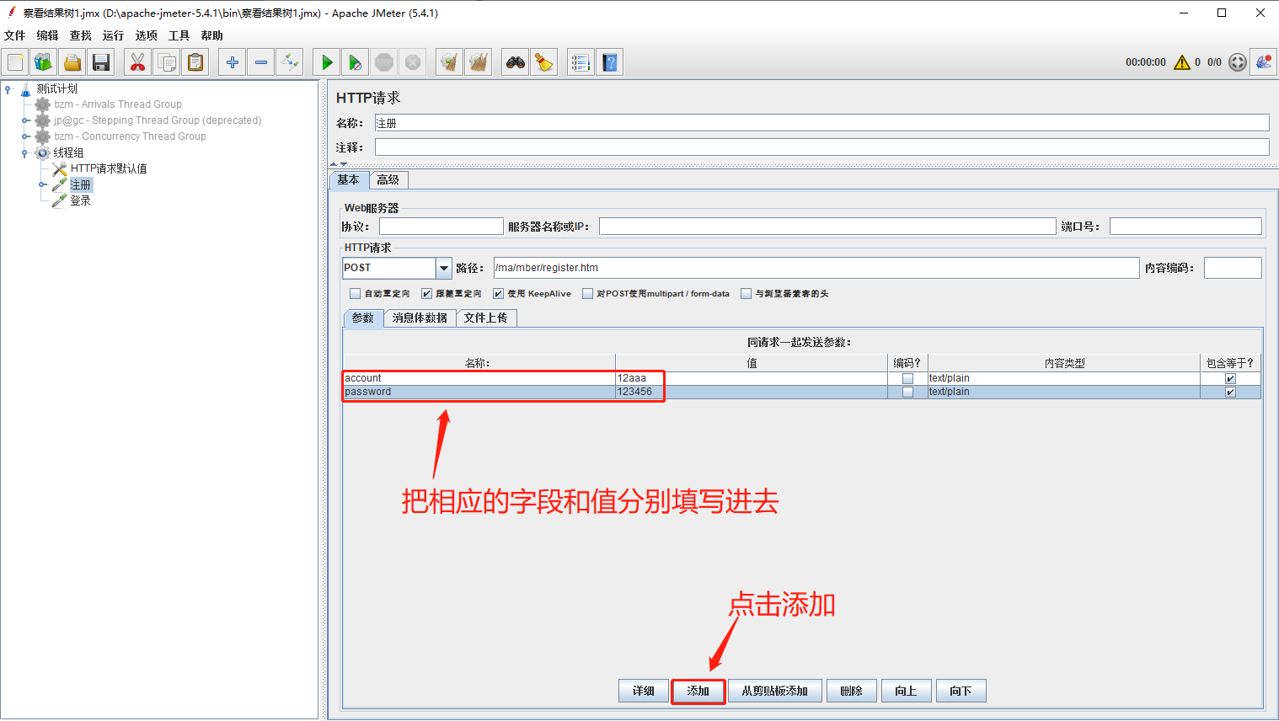Image resolution: width=1279 pixels, height=721 pixels.
Task: Click the Open file toolbar icon
Action: point(72,62)
